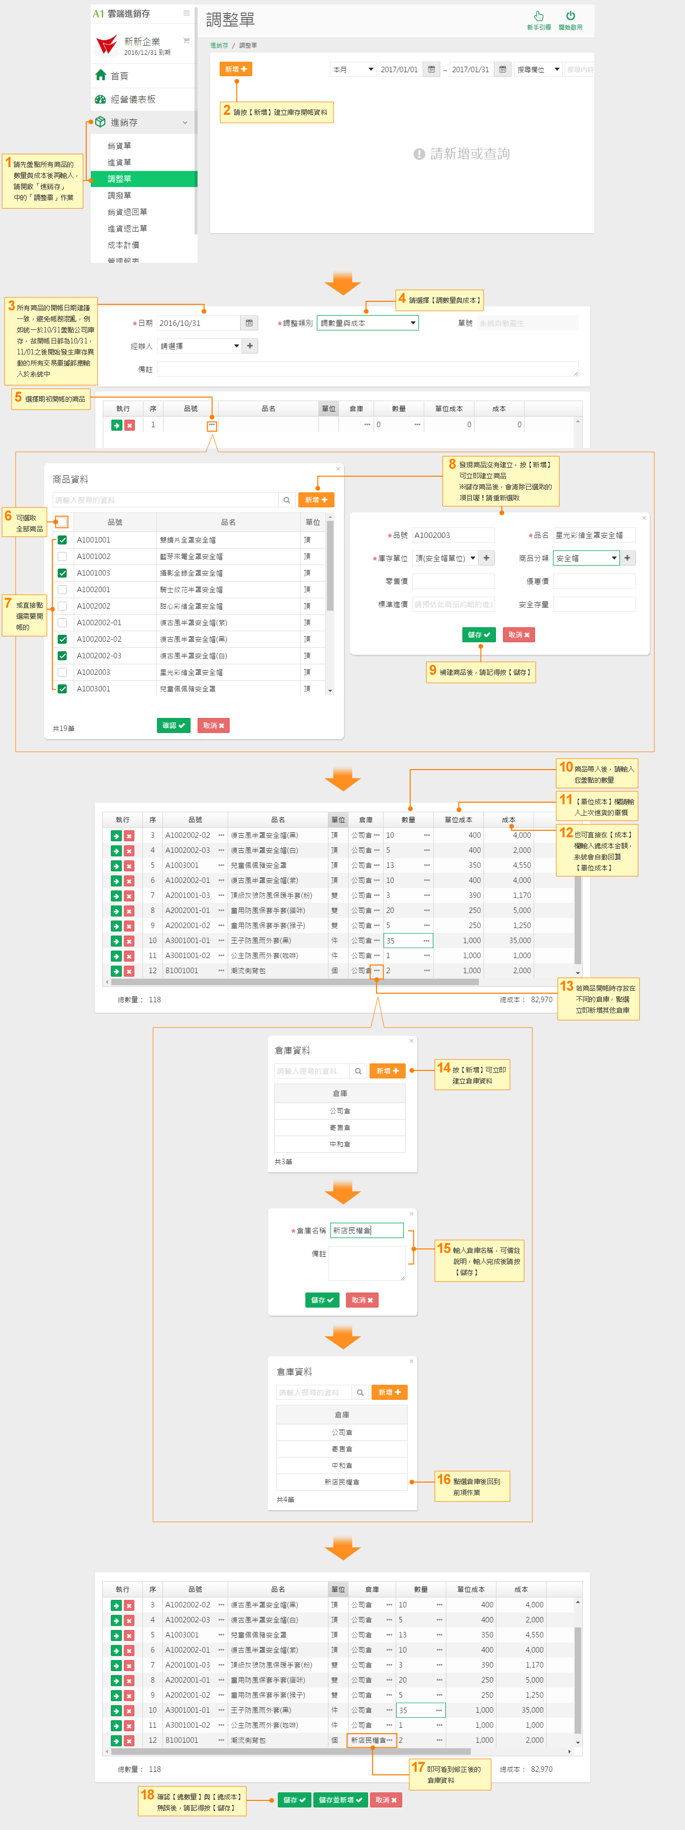
Task: Select 銷貨單 in the sidebar menu
Action: (x=119, y=145)
